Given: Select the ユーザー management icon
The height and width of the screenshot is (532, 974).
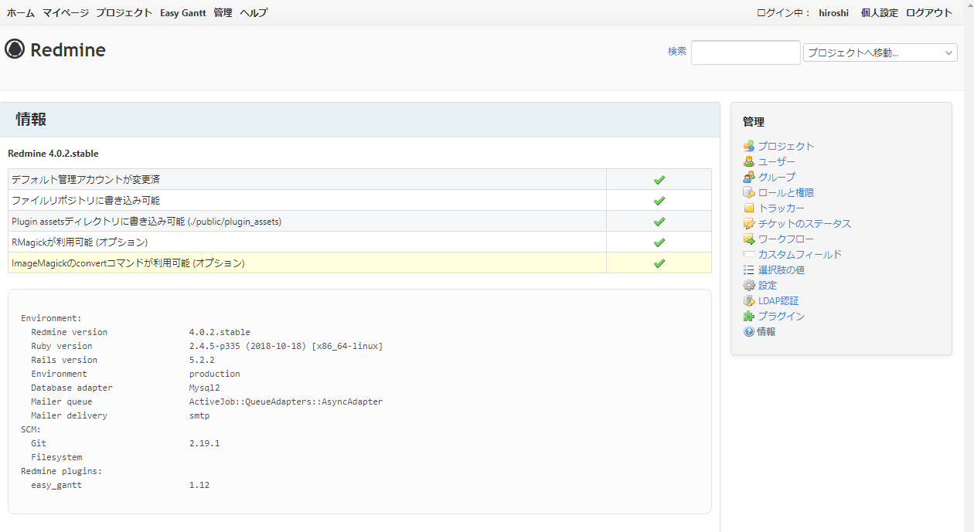Looking at the screenshot, I should 748,161.
